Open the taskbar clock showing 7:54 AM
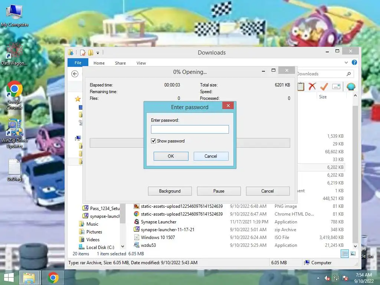This screenshot has height=285, width=380. pyautogui.click(x=364, y=278)
